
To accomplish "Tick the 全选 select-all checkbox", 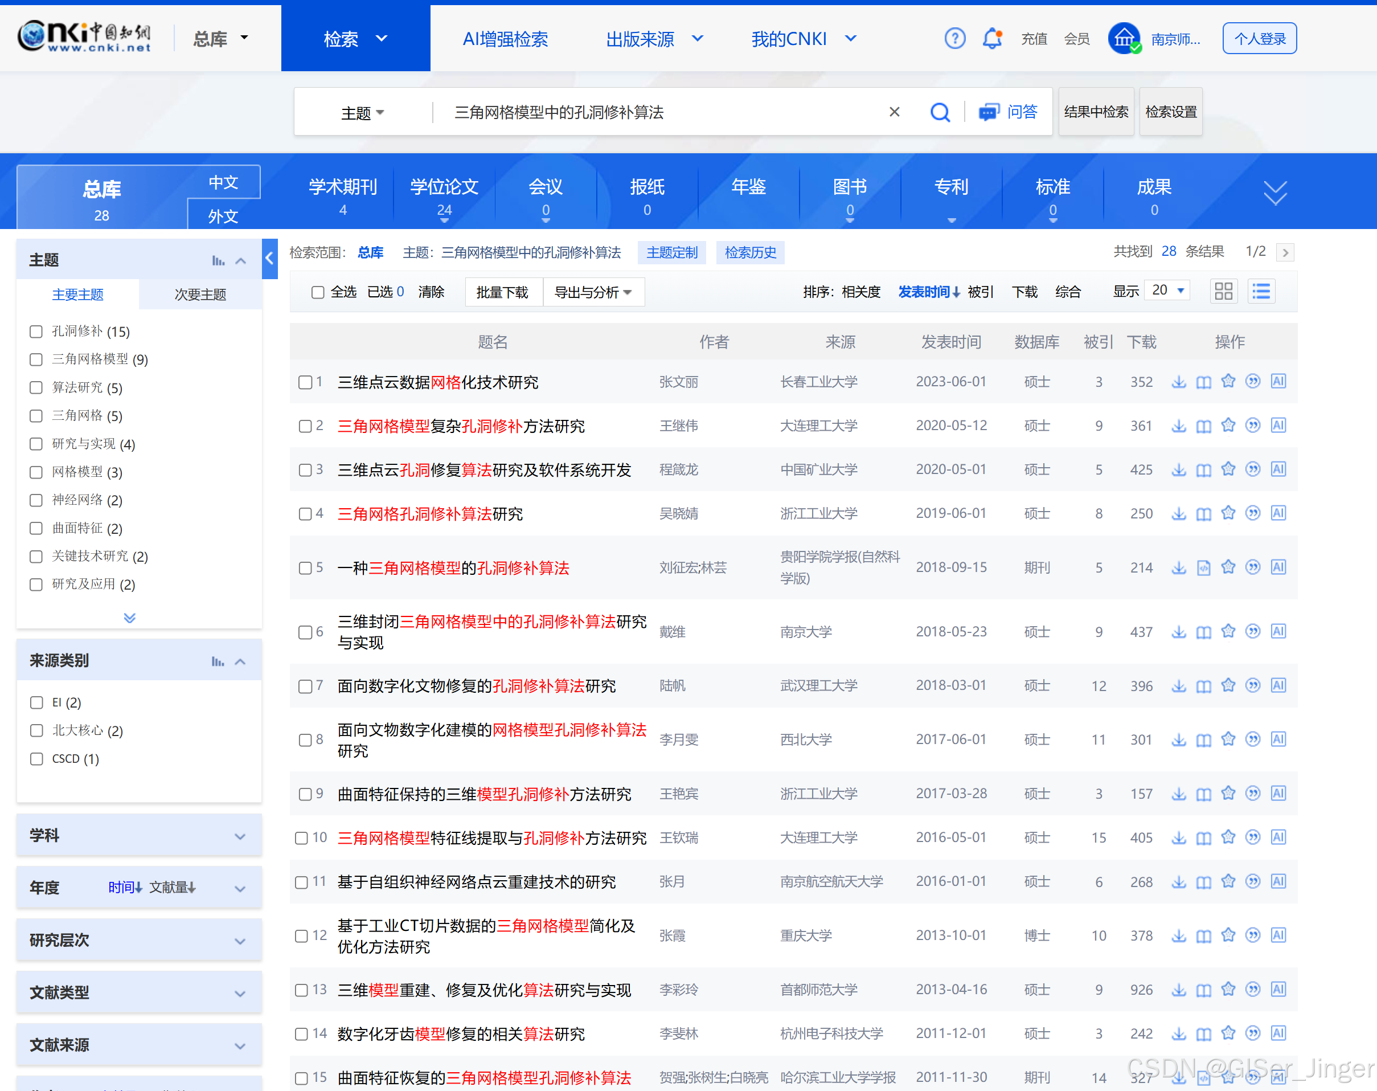I will (317, 292).
